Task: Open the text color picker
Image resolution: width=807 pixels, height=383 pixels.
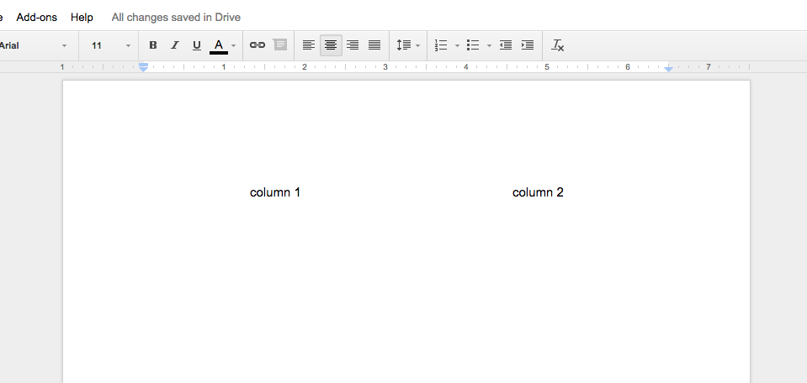Action: tap(219, 45)
